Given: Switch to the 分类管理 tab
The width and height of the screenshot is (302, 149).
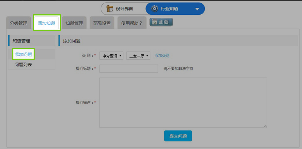Looking at the screenshot, I should coord(19,23).
